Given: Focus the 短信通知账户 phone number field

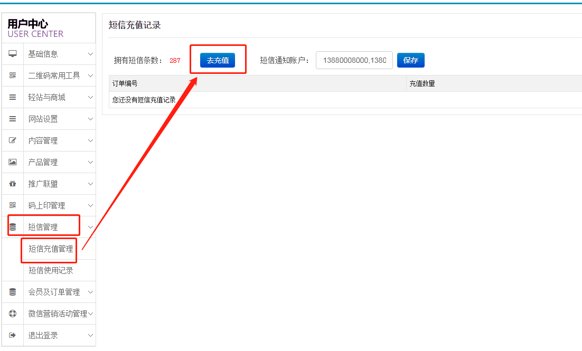Looking at the screenshot, I should (354, 60).
